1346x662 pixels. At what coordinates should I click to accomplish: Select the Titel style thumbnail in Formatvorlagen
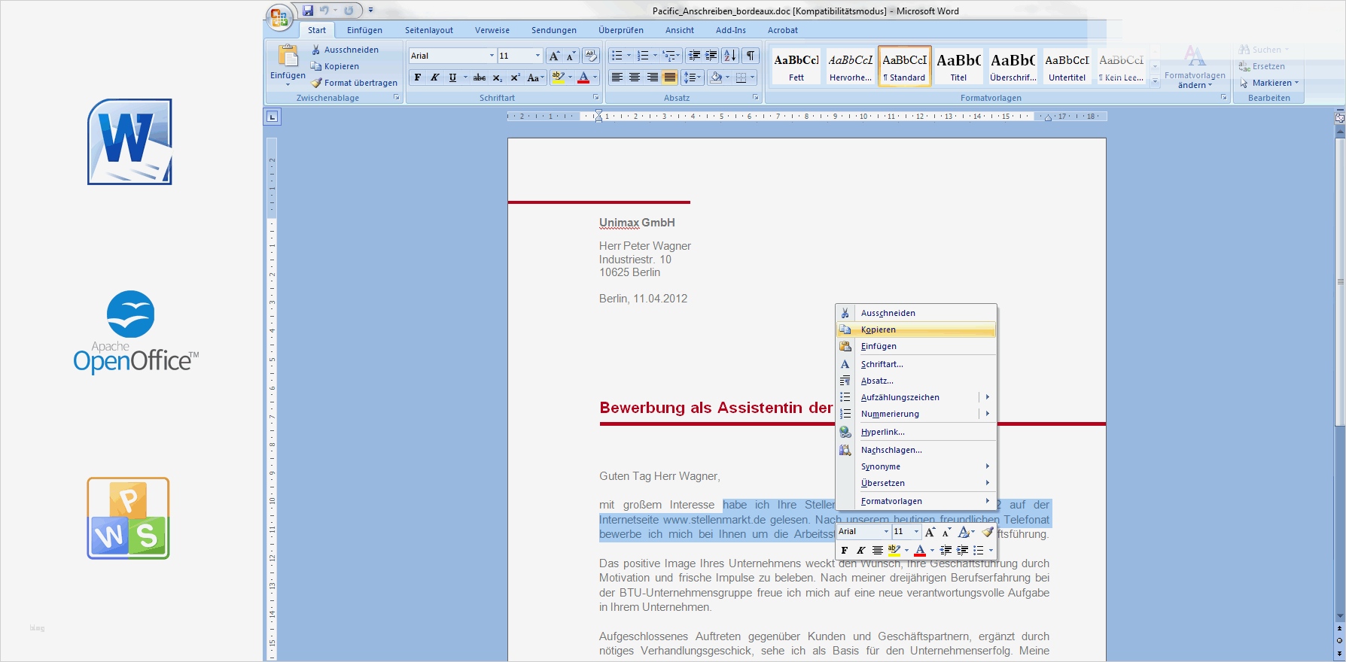[x=958, y=66]
